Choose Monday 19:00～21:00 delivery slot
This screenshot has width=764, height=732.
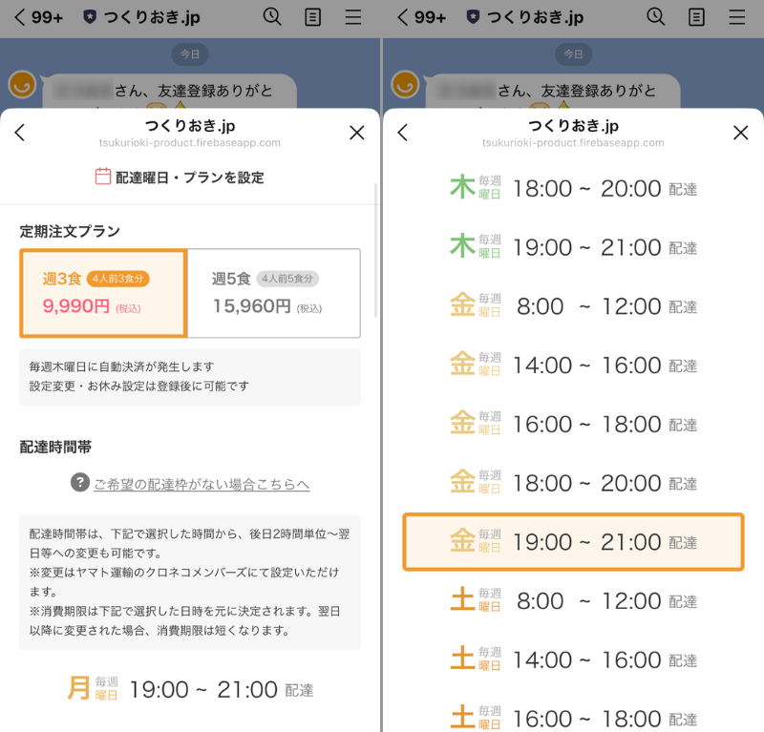(190, 689)
